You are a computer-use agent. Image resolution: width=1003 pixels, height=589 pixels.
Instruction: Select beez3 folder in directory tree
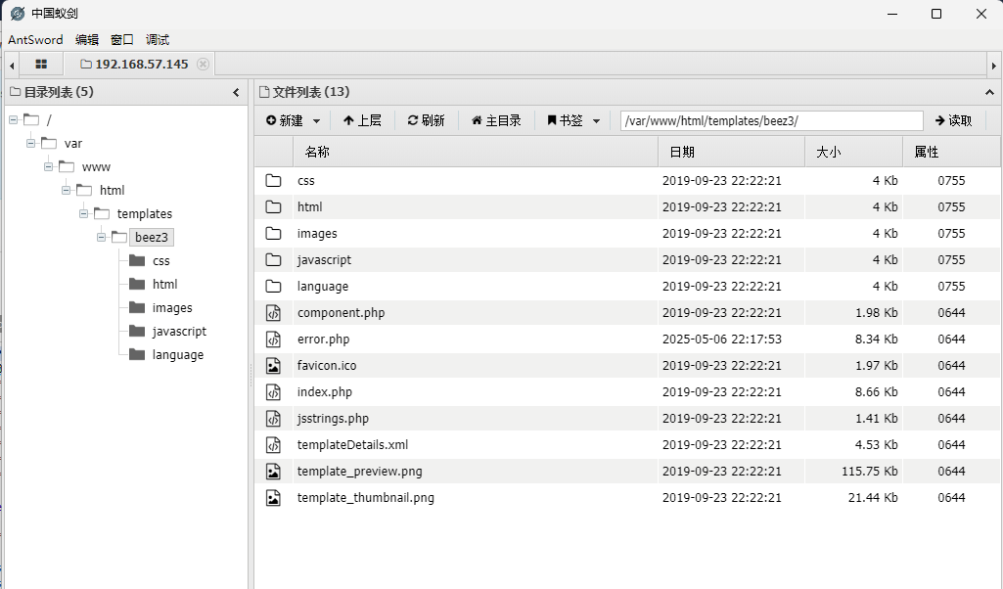(152, 237)
